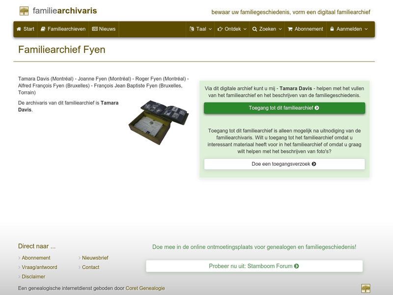Click the Doe een toegangsverzoek button

[285, 163]
